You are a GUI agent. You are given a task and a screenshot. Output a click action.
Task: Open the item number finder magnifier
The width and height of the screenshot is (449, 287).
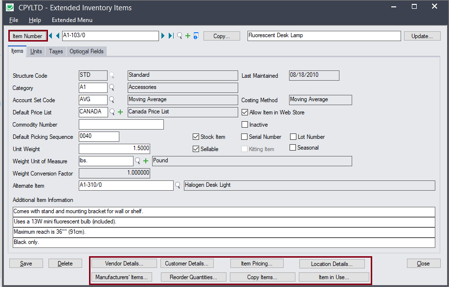[180, 36]
